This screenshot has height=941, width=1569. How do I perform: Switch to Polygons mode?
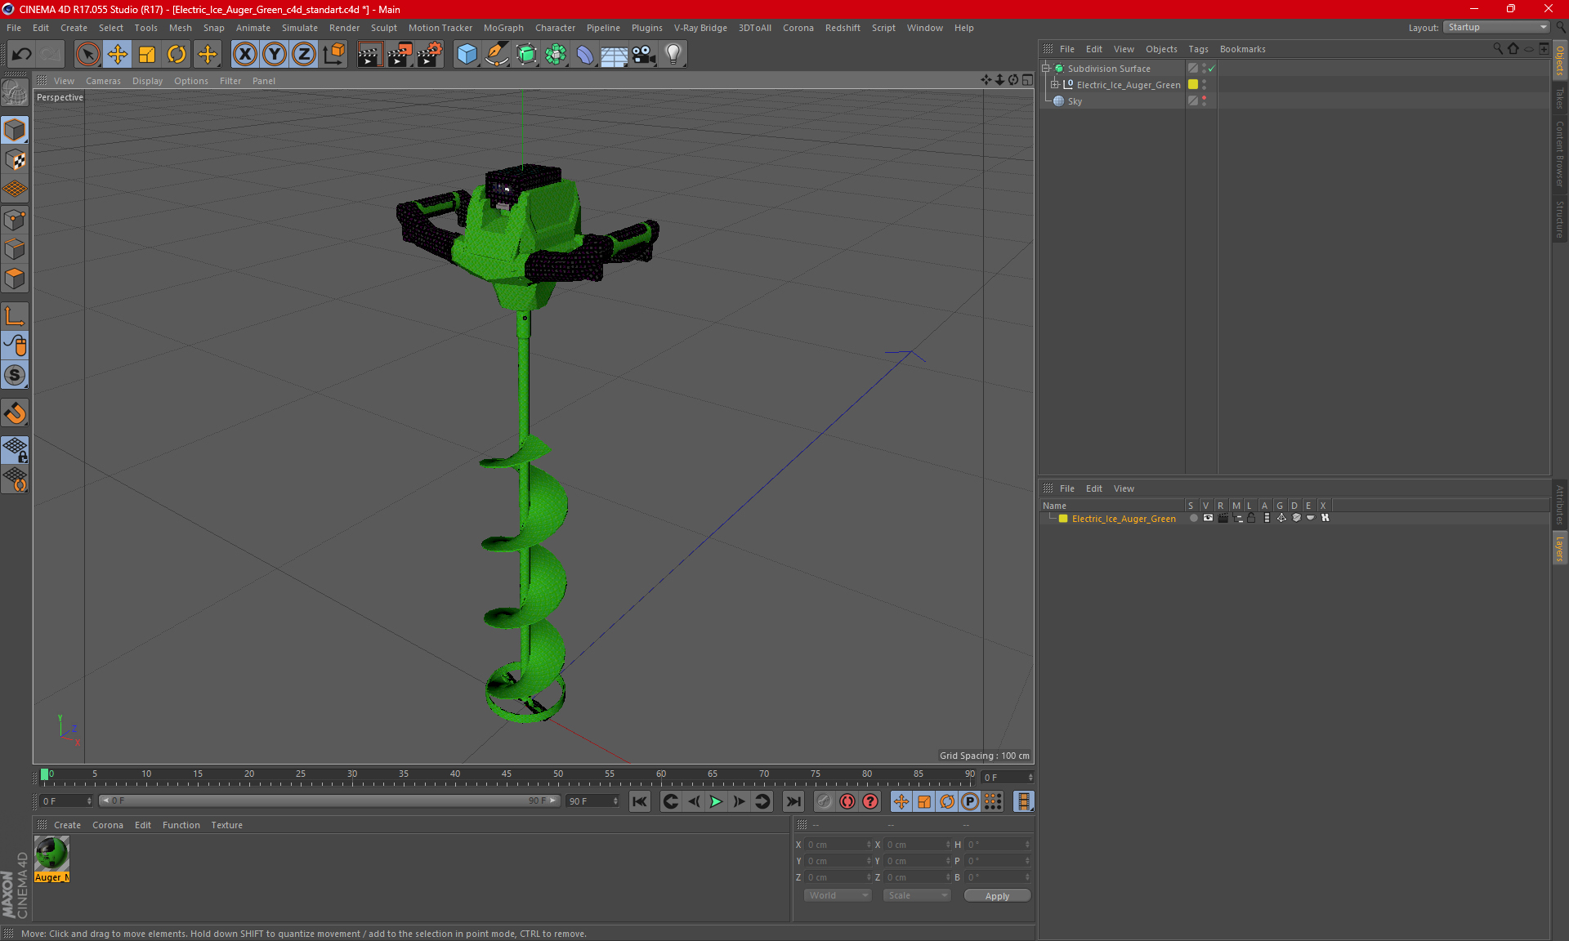coord(15,279)
